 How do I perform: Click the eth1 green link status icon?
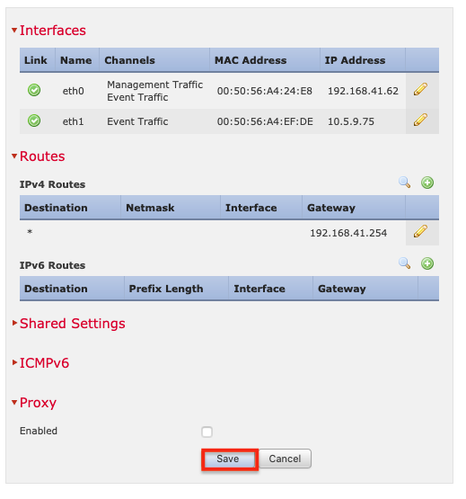[34, 120]
